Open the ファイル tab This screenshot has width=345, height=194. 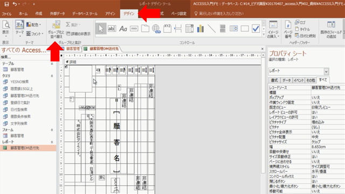coord(6,13)
